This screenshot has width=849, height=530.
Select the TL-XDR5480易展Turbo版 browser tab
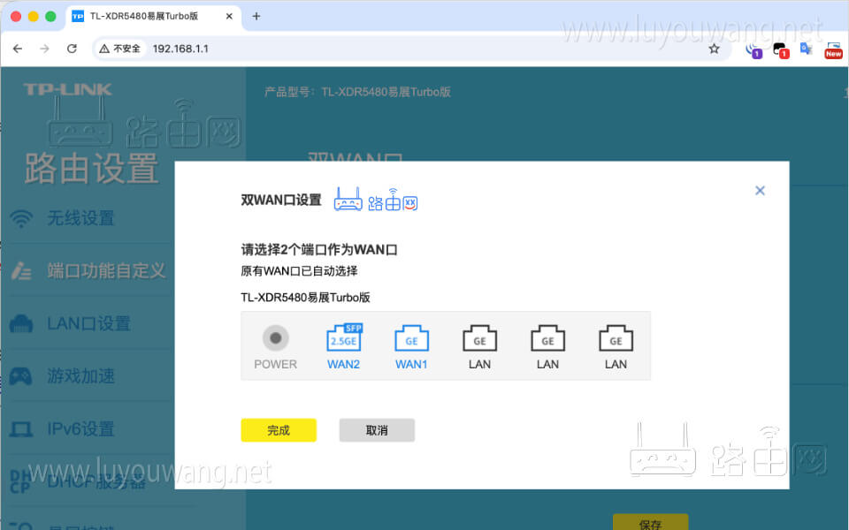(154, 16)
